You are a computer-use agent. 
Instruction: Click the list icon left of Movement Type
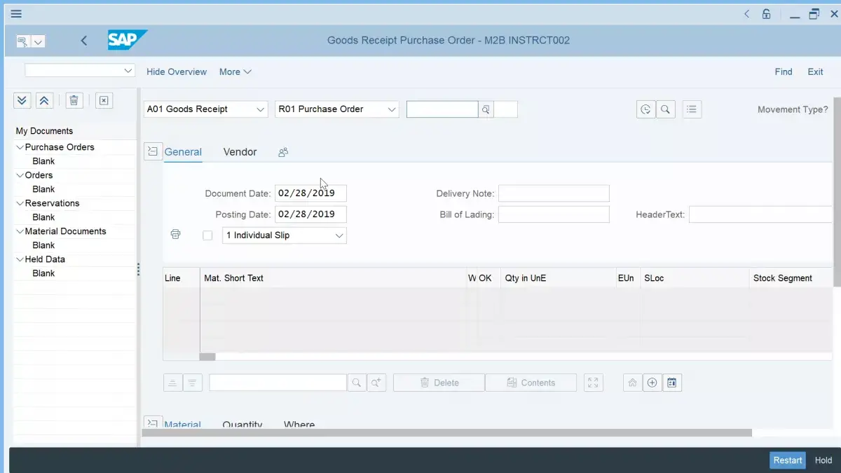point(692,109)
